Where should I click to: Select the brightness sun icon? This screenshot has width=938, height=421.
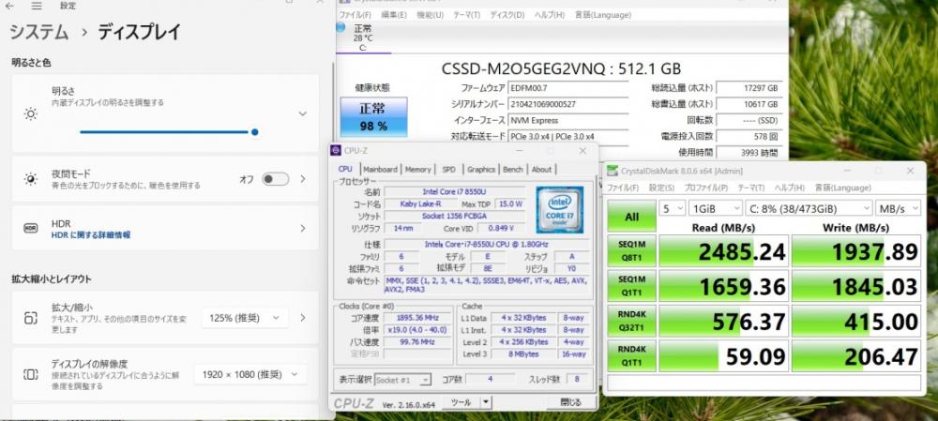tap(31, 113)
